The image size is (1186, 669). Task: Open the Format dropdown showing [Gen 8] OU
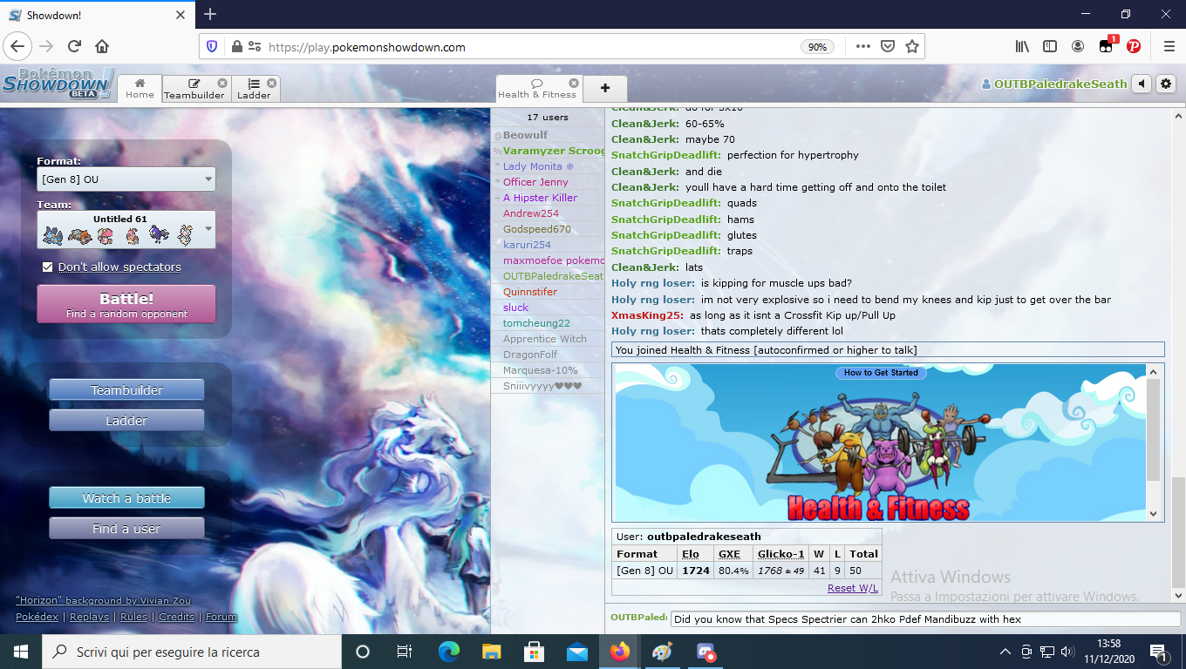tap(126, 179)
